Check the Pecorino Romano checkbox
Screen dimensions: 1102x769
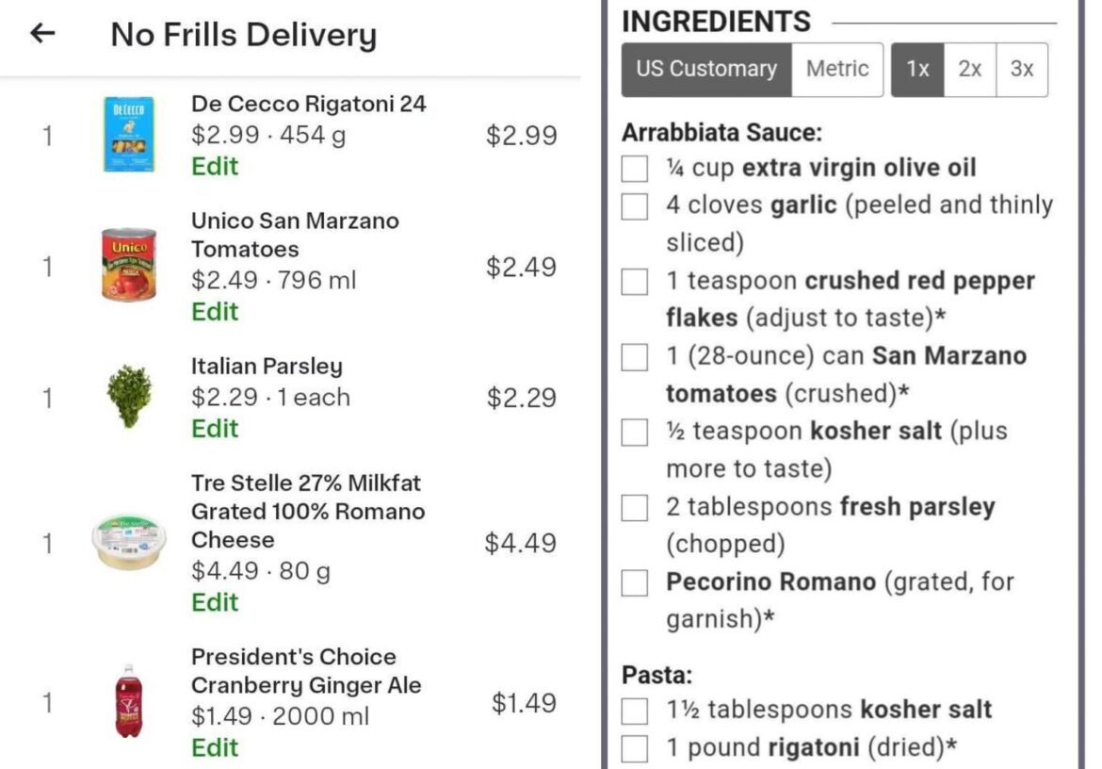click(x=635, y=583)
